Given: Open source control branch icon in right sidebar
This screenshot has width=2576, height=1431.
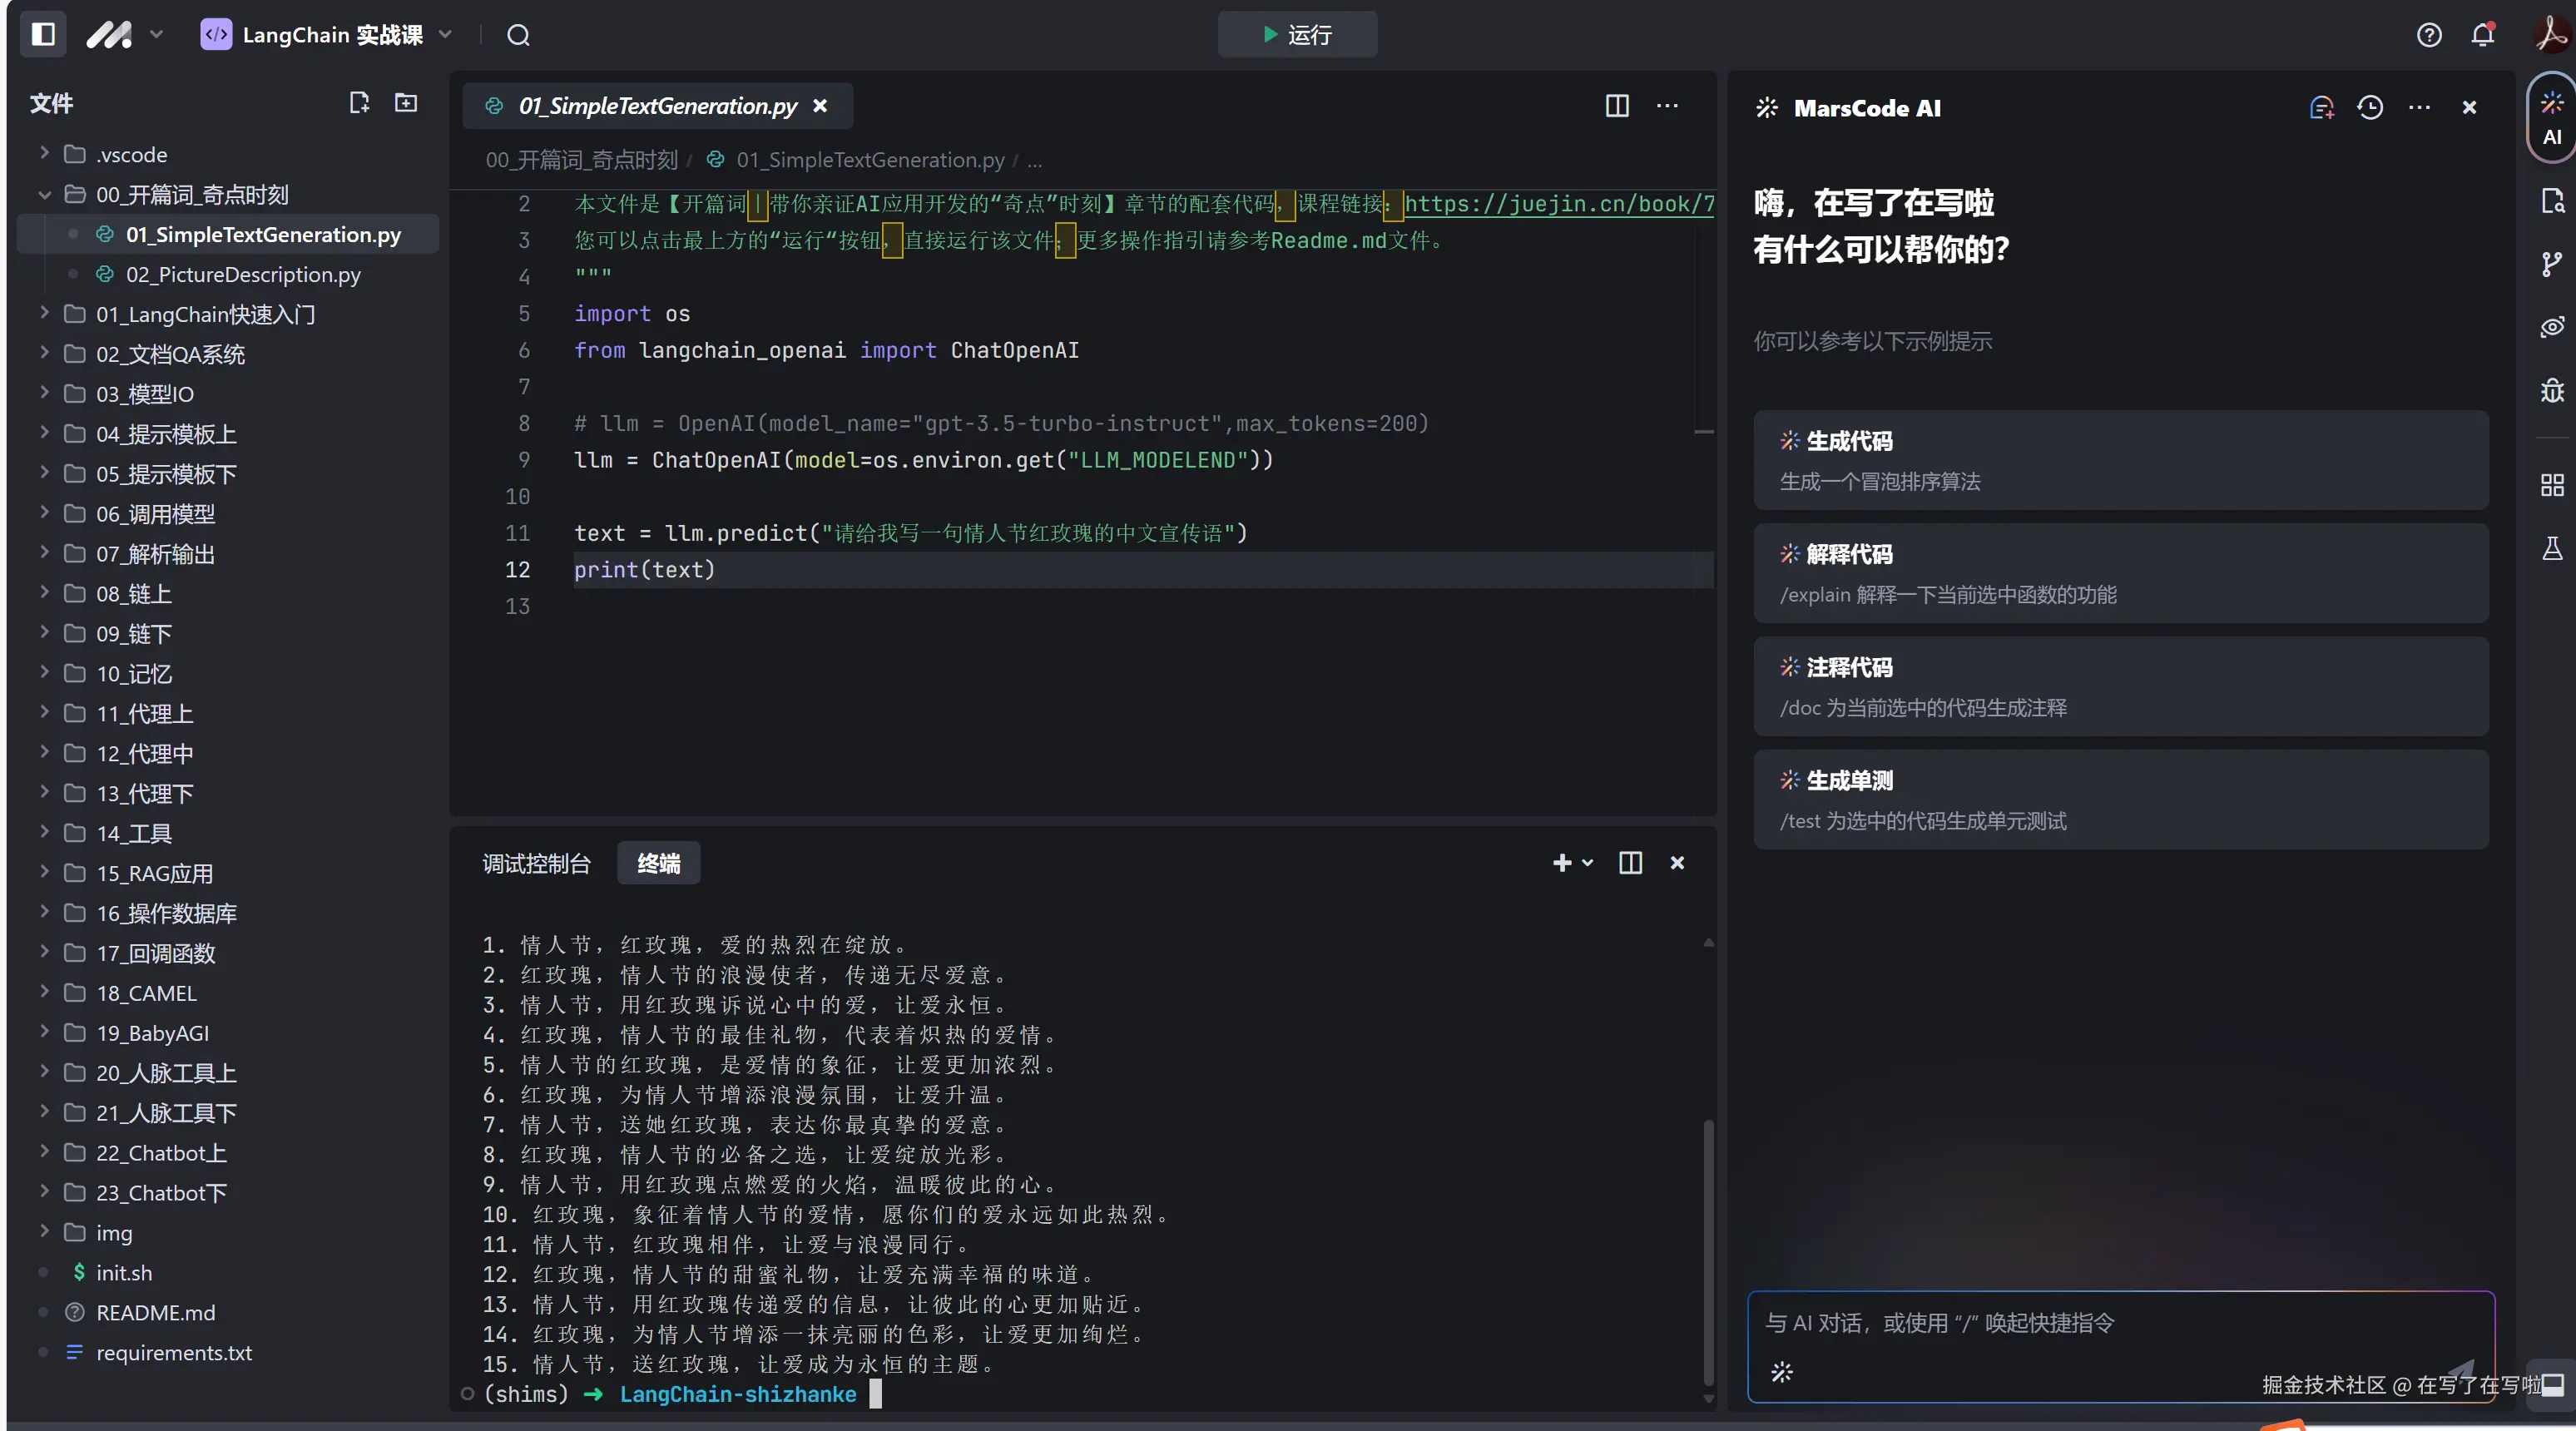Looking at the screenshot, I should click(2552, 264).
